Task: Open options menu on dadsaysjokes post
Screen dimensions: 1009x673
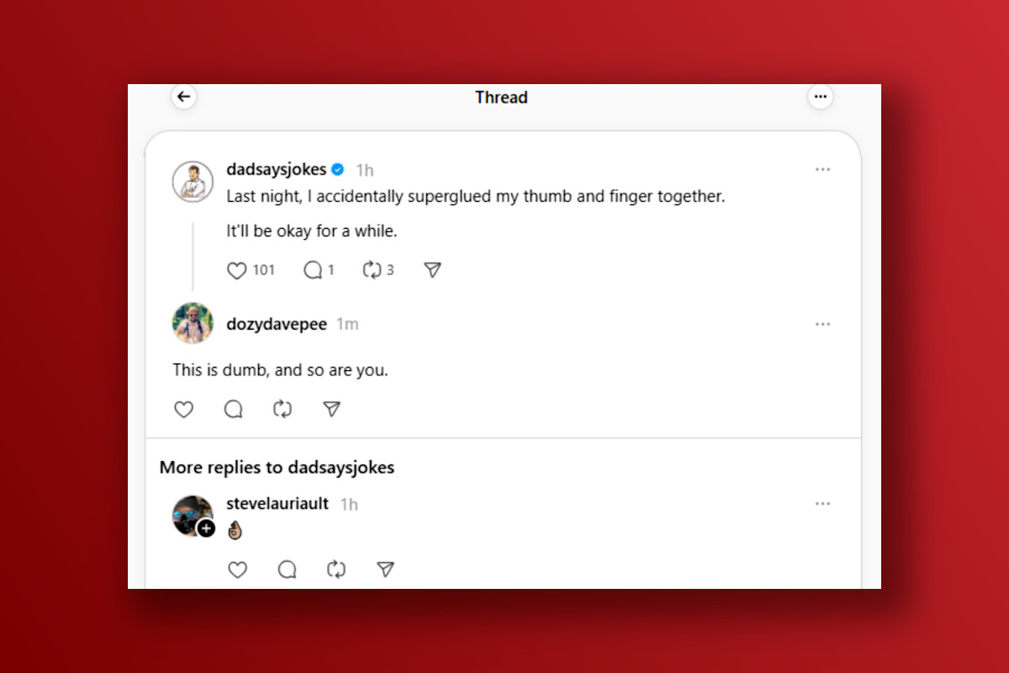Action: [822, 169]
